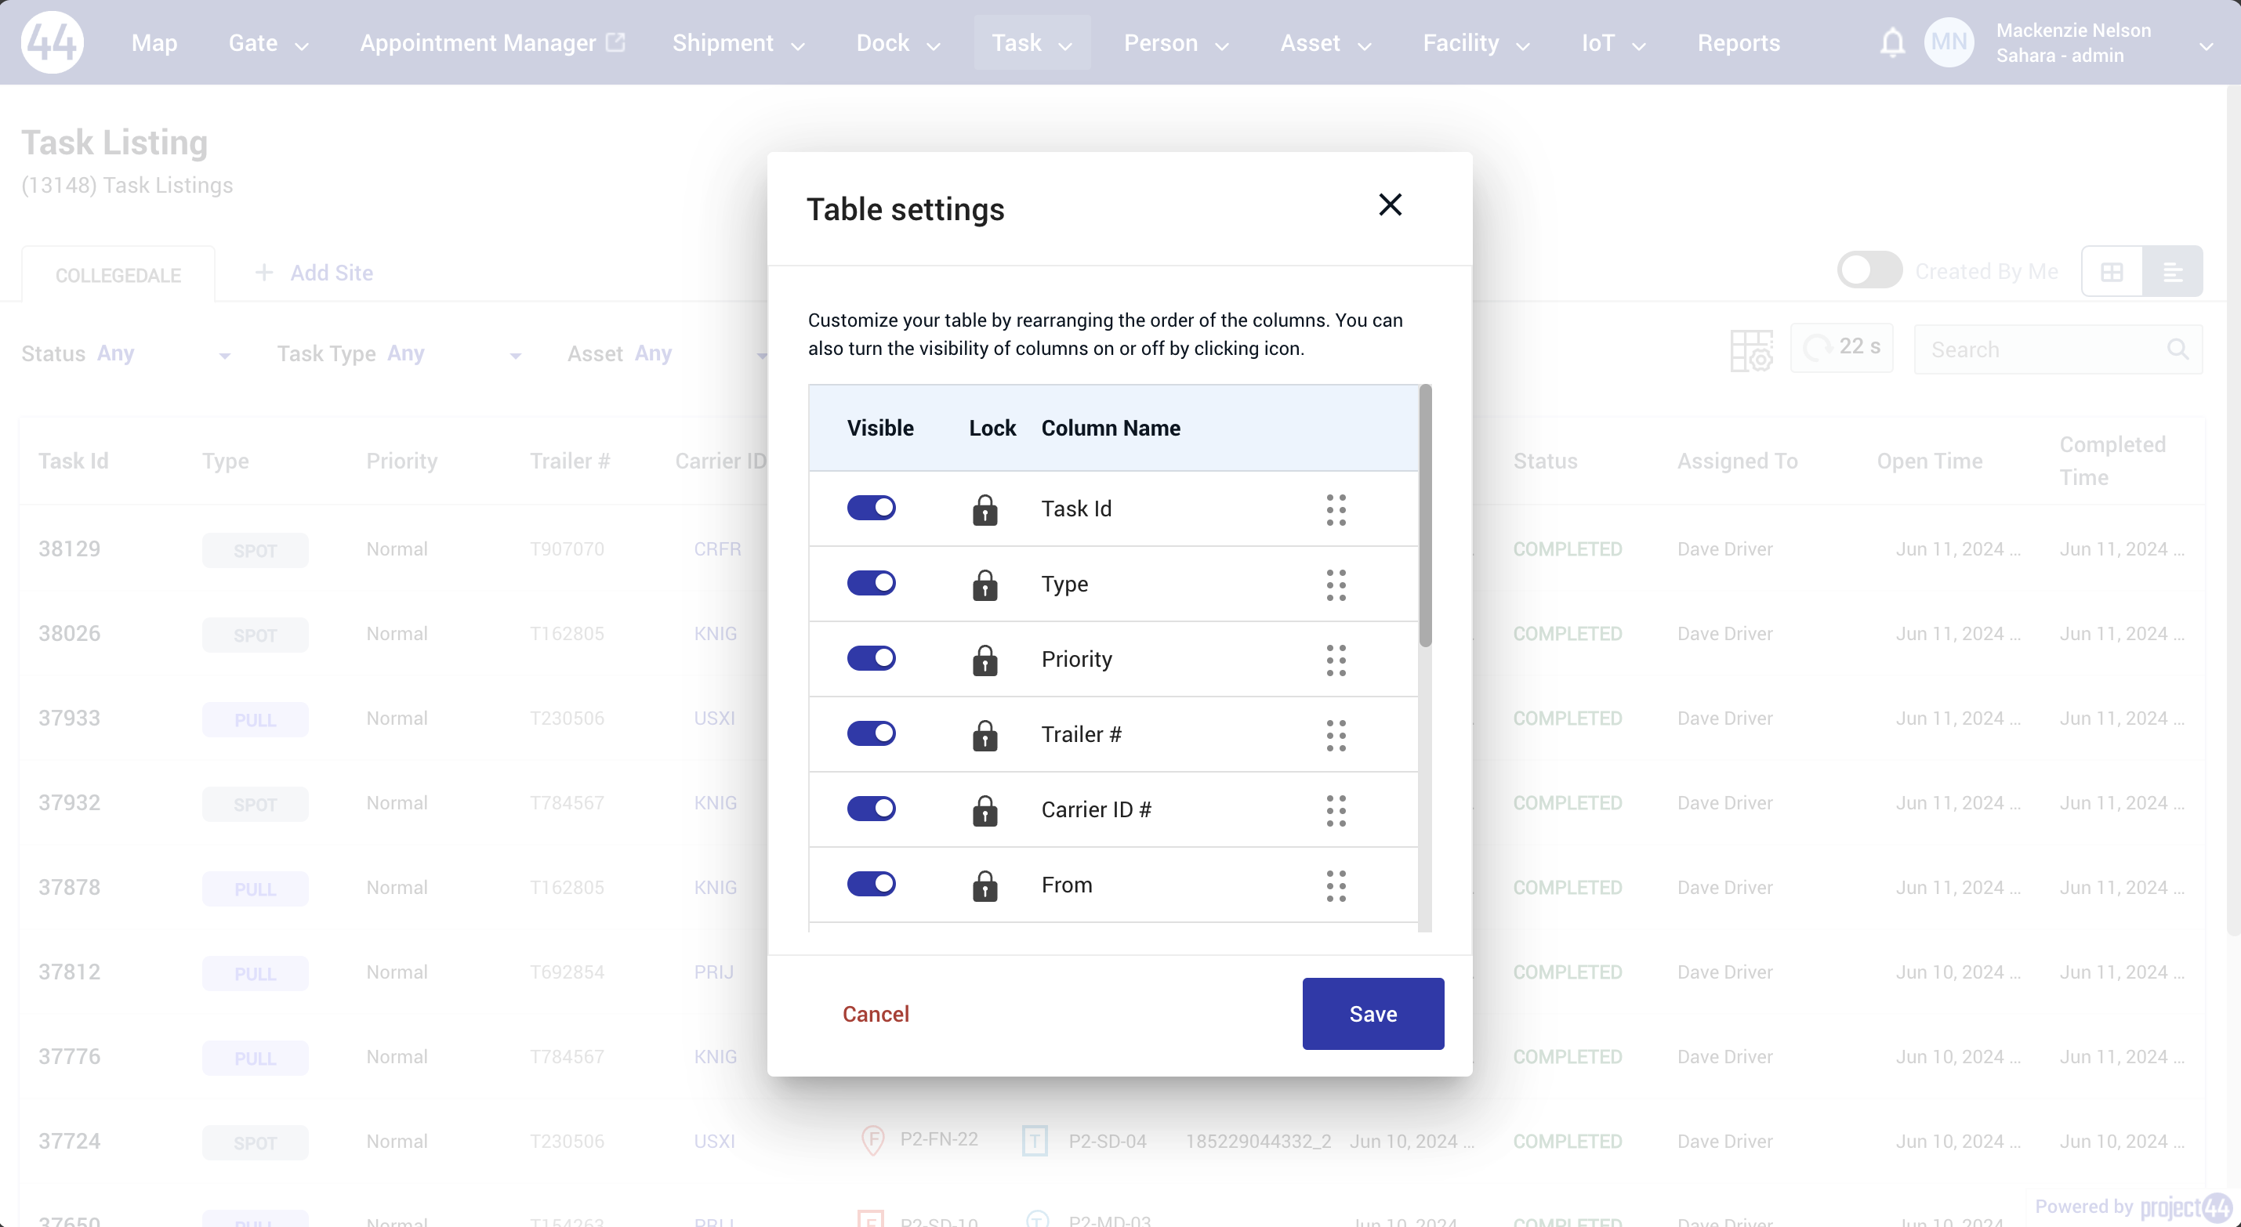This screenshot has width=2241, height=1227.
Task: Click the Appointment Manager external link icon
Action: point(615,42)
